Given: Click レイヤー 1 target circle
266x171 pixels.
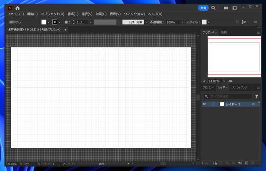Looking at the screenshot, I should (253, 104).
